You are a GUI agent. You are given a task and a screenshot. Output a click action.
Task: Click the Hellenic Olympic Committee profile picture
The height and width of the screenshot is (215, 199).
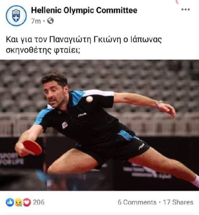tap(16, 16)
